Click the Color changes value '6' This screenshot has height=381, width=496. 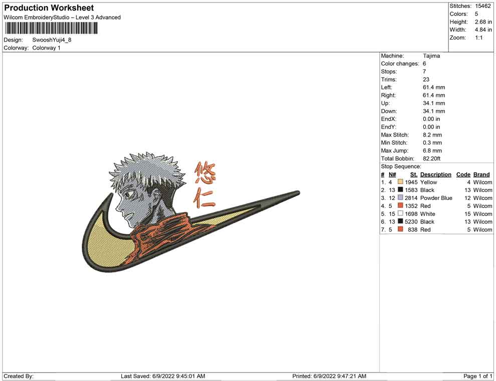424,63
